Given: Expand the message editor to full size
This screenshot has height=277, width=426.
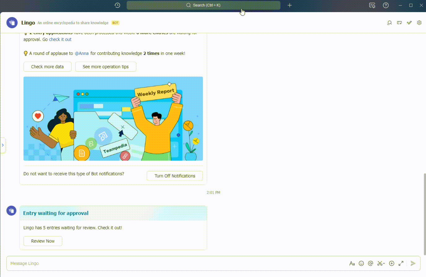Looking at the screenshot, I should coord(401,263).
